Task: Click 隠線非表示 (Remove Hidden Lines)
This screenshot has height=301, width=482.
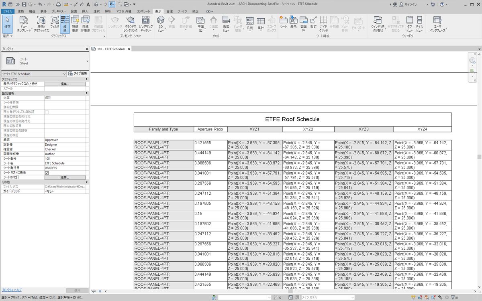Action: click(85, 24)
